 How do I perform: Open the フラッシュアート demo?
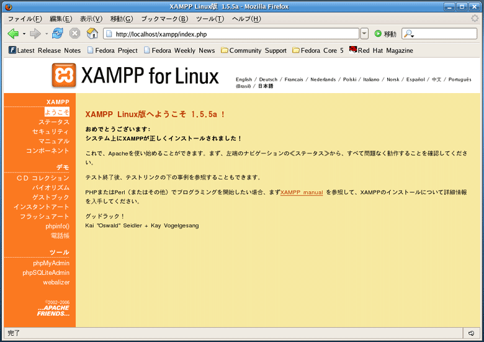point(45,217)
